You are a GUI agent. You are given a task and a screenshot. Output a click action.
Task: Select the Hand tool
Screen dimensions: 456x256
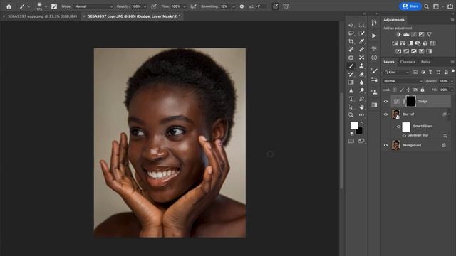coord(361,107)
